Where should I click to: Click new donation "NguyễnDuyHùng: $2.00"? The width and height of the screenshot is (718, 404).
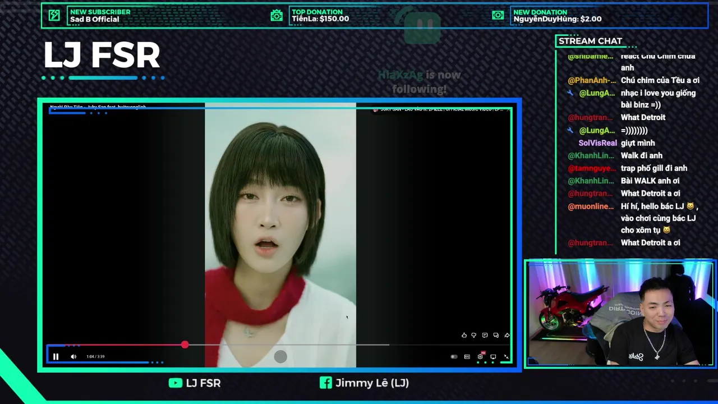click(x=558, y=19)
